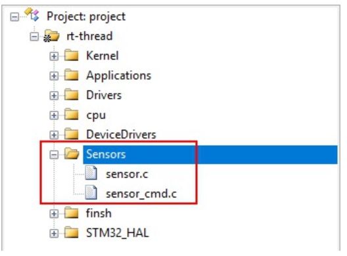This screenshot has width=347, height=256.
Task: Select the highlighted Sensors label
Action: (106, 154)
